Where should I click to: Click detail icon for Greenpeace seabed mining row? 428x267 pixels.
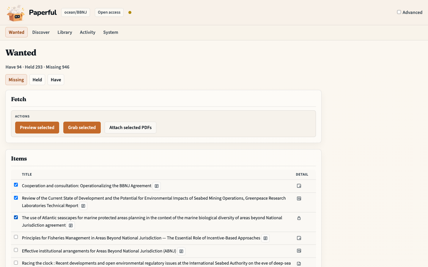coord(299,198)
